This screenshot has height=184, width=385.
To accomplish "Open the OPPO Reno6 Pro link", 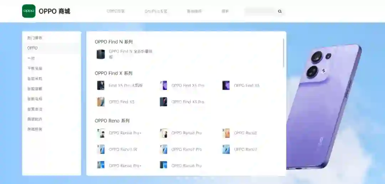I will point(186,166).
